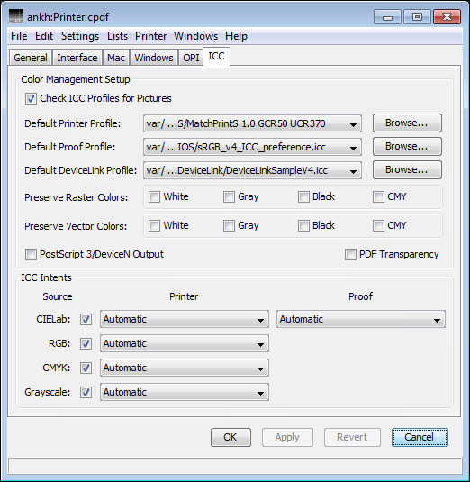The width and height of the screenshot is (470, 482).
Task: Enable Preserve Raster Colors Black checkbox
Action: [x=303, y=196]
